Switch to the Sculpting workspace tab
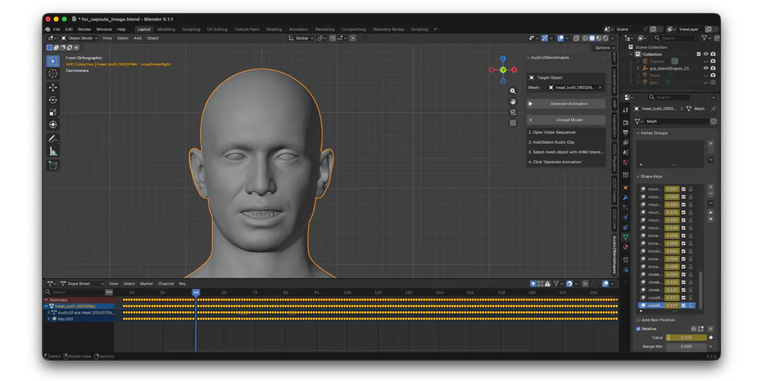This screenshot has height=381, width=763. [191, 29]
